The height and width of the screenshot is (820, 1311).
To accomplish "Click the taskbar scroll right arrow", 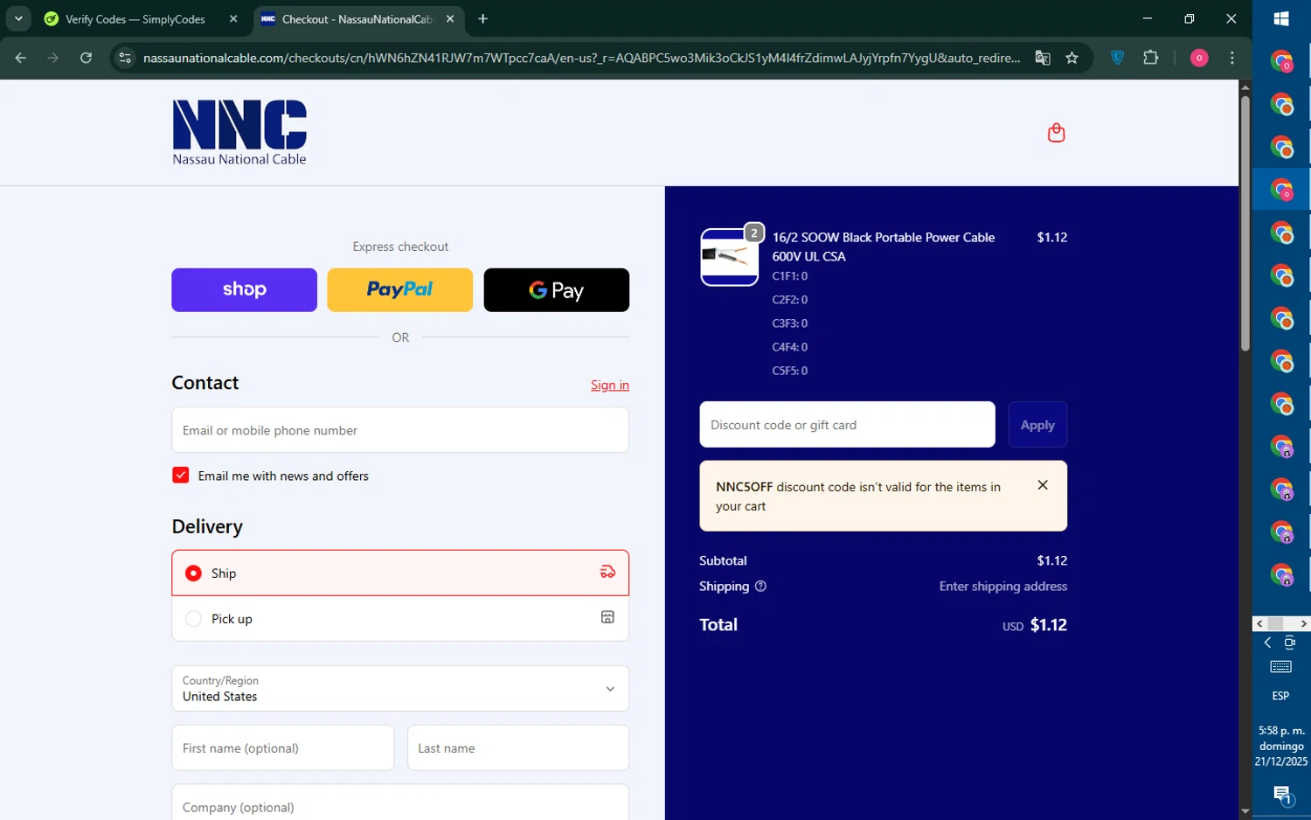I will tap(1303, 623).
